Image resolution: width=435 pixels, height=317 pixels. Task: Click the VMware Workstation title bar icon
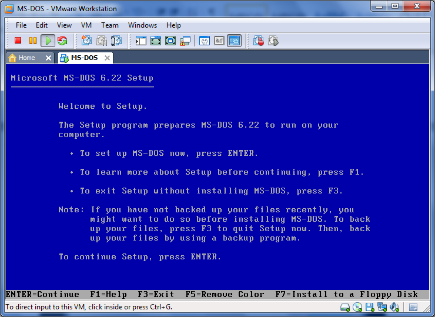pyautogui.click(x=9, y=9)
